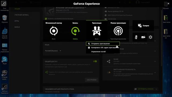Open Internet Explorer desktop shortcut
The height and width of the screenshot is (97, 172).
coord(5,33)
